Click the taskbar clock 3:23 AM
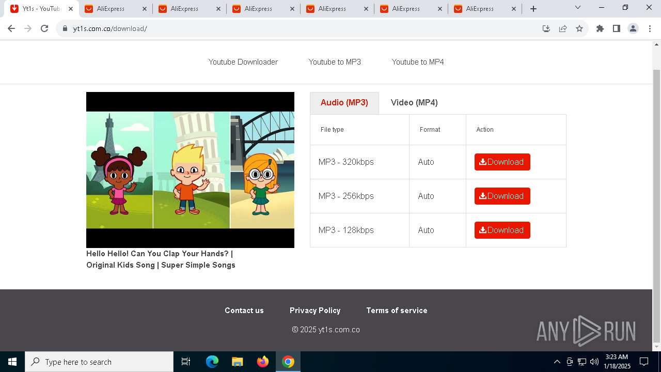Image resolution: width=661 pixels, height=372 pixels. coord(617,362)
